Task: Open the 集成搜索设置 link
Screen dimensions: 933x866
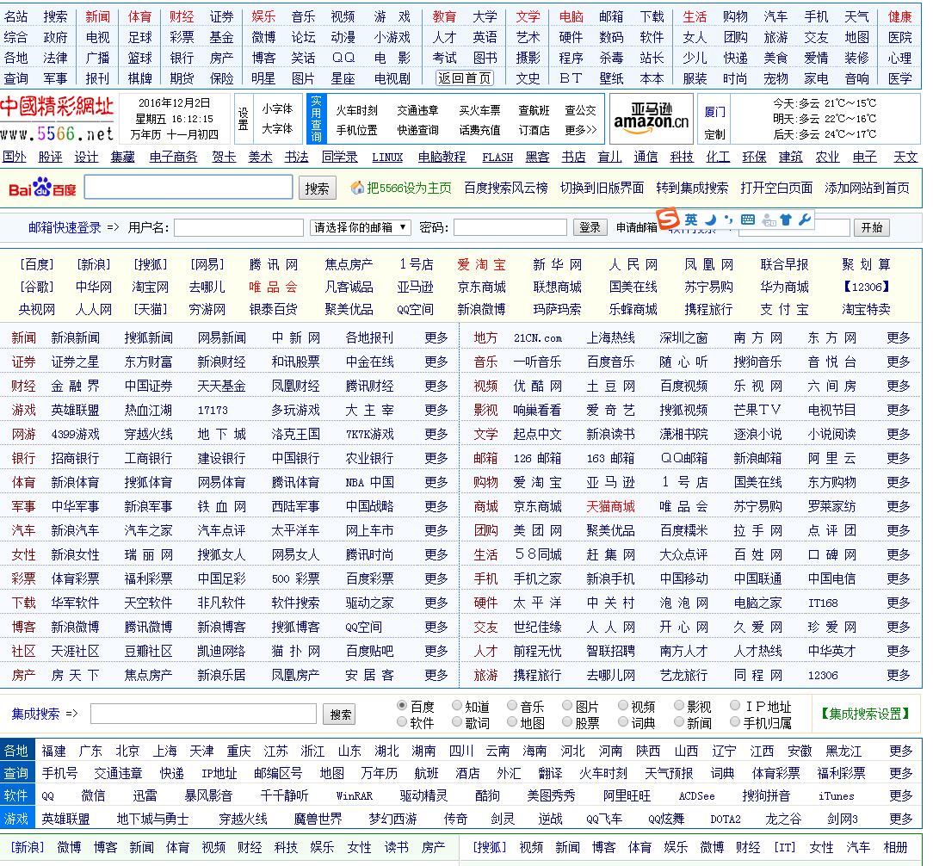Action: click(865, 714)
